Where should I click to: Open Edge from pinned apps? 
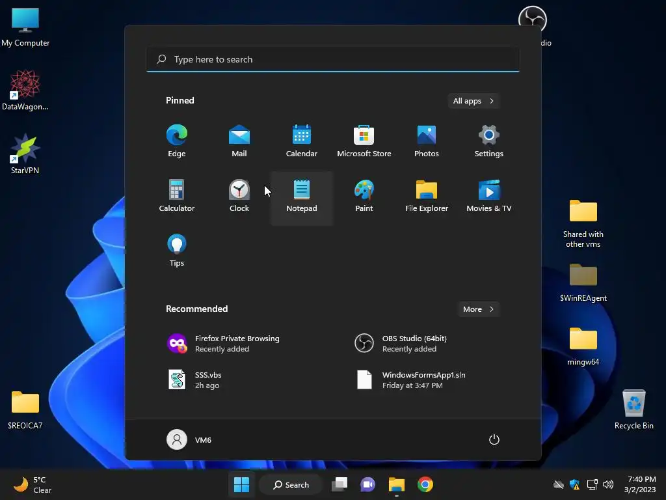(177, 141)
